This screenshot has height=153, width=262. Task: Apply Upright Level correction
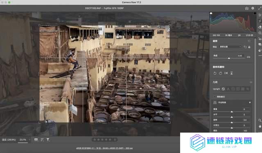[x=233, y=89]
